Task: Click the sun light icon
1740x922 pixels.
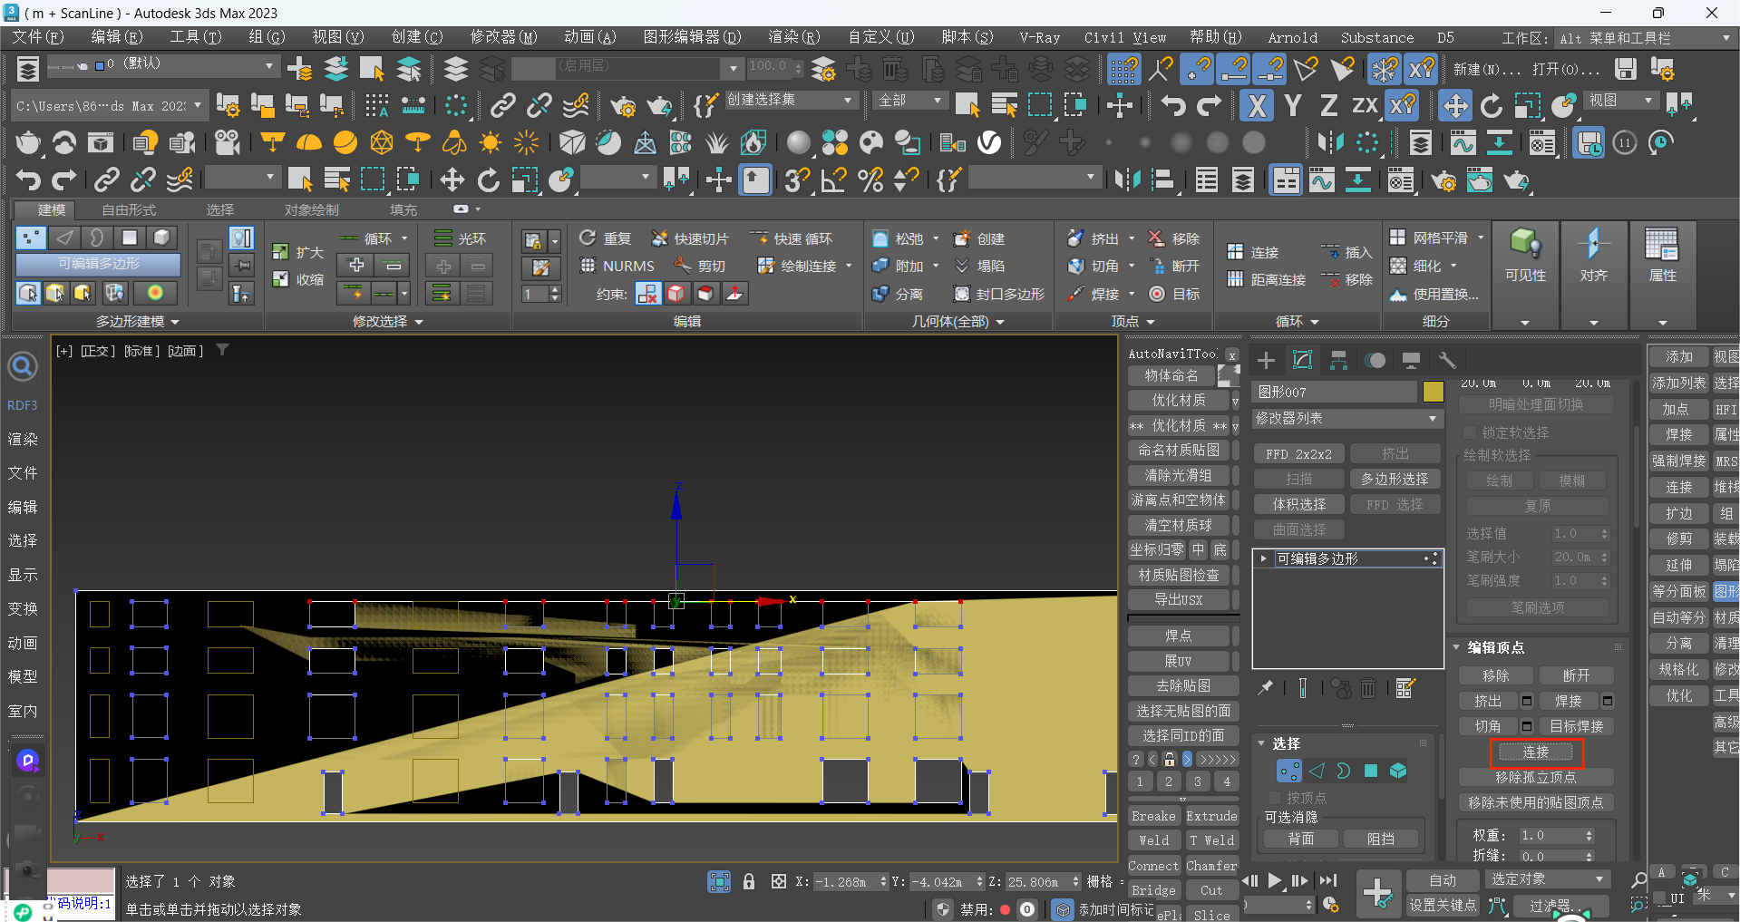Action: pos(491,142)
